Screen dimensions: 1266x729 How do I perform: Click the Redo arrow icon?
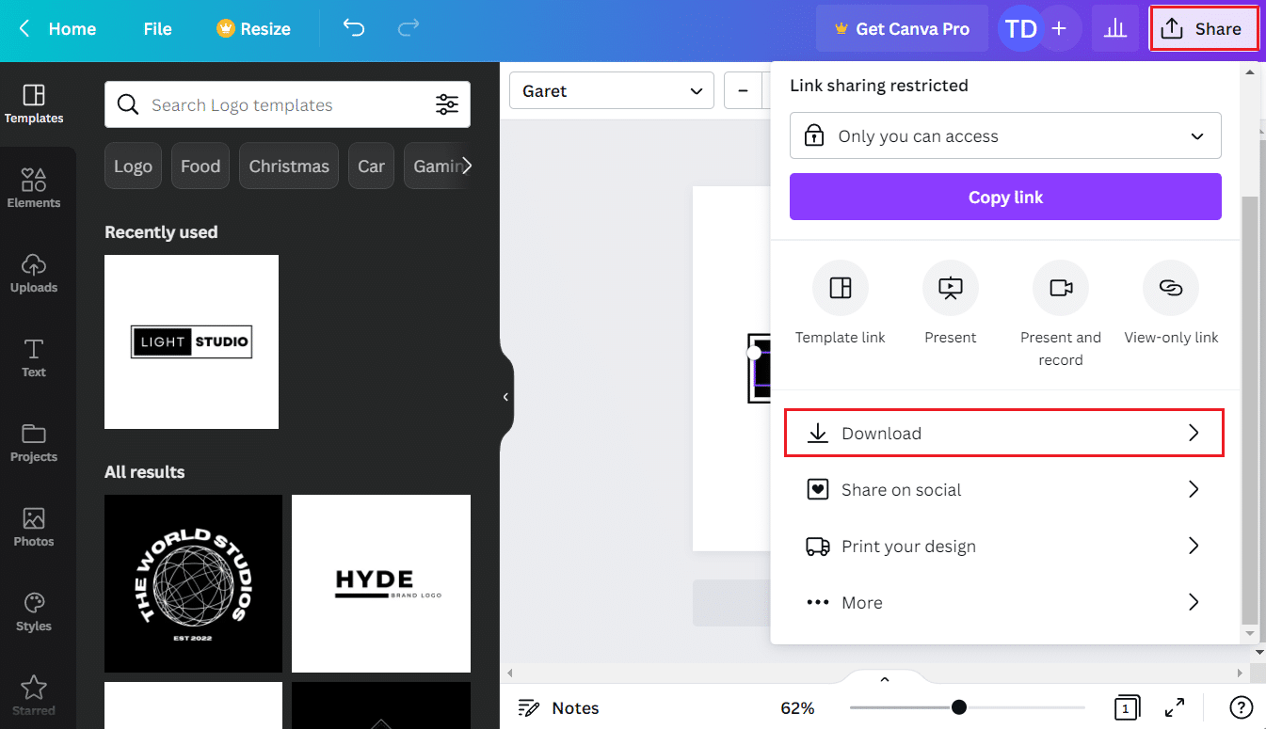pyautogui.click(x=408, y=28)
